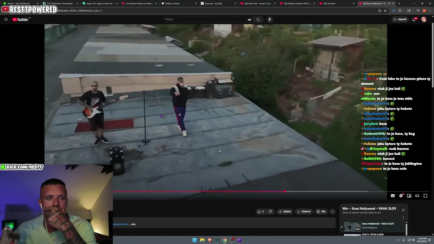Screen dimensions: 434x244
Task: Open the #stylerapmoment hashtag link
Action: pyautogui.click(x=121, y=224)
